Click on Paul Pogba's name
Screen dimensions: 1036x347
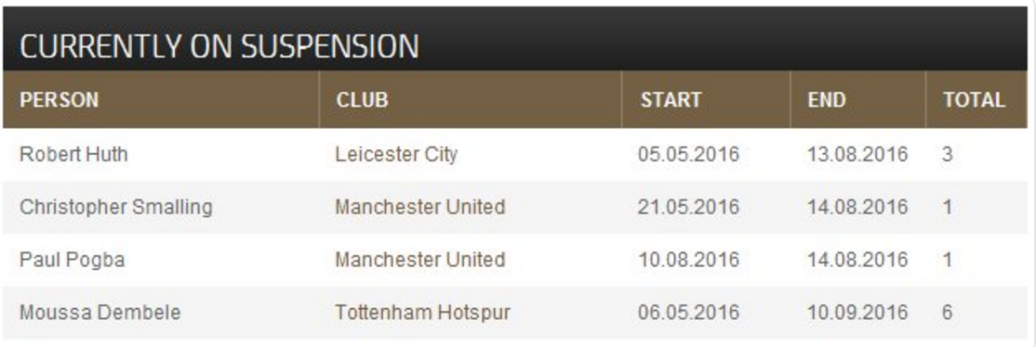pos(72,259)
